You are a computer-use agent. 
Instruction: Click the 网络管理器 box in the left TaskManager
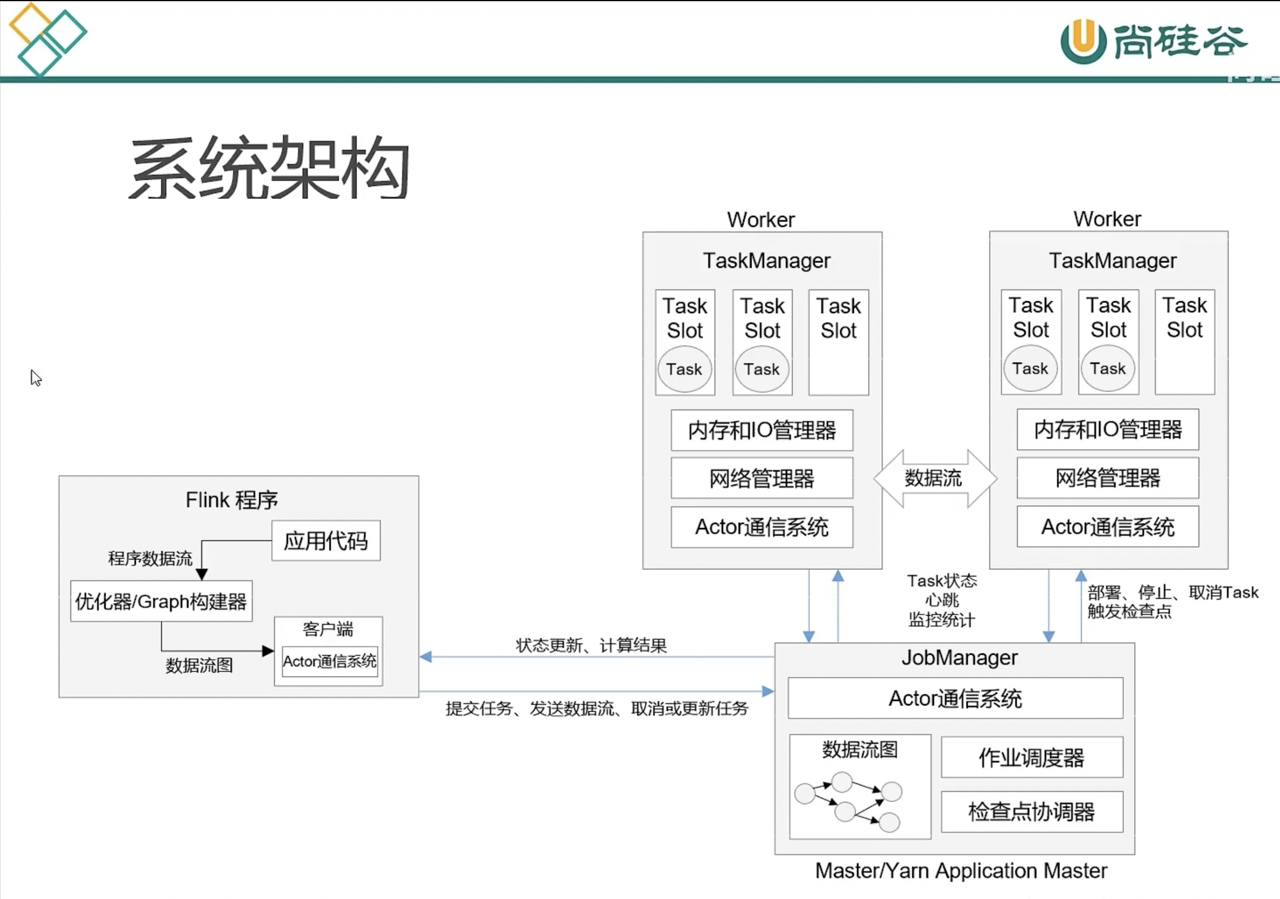762,478
